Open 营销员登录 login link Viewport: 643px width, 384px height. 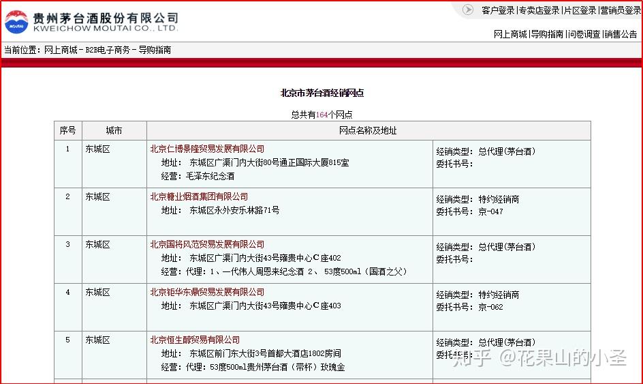click(x=621, y=10)
